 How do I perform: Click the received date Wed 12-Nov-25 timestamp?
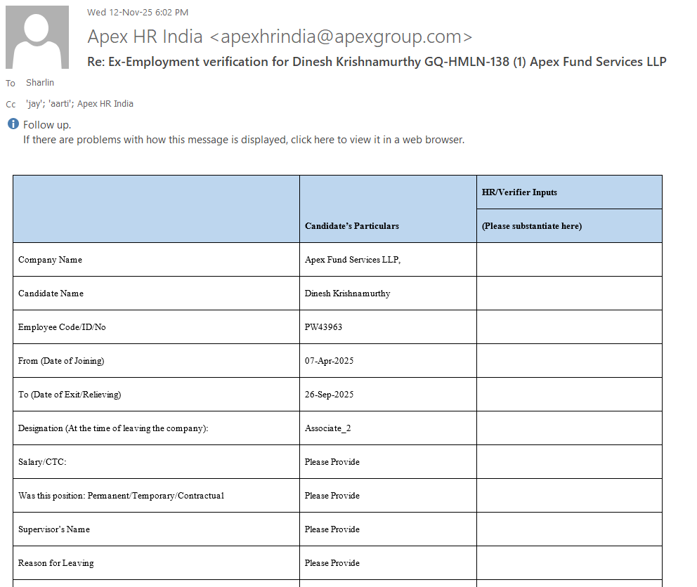[138, 12]
